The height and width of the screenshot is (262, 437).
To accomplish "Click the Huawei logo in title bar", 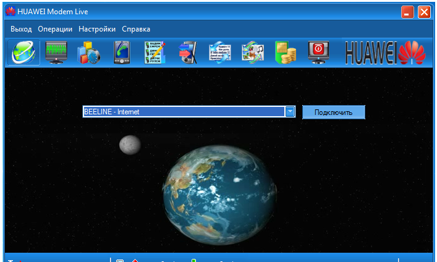I will (x=11, y=11).
